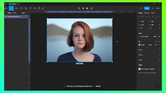166x93 pixels.
Task: Click the search icon in the Layers panel
Action: coord(6,13)
